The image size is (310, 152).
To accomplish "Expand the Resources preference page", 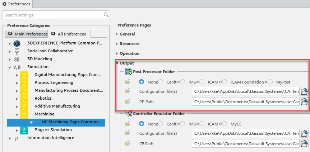I will click(x=117, y=44).
